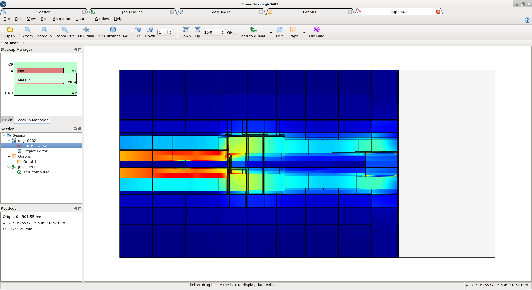
Task: Select Project Editor in session tree
Action: (35, 151)
